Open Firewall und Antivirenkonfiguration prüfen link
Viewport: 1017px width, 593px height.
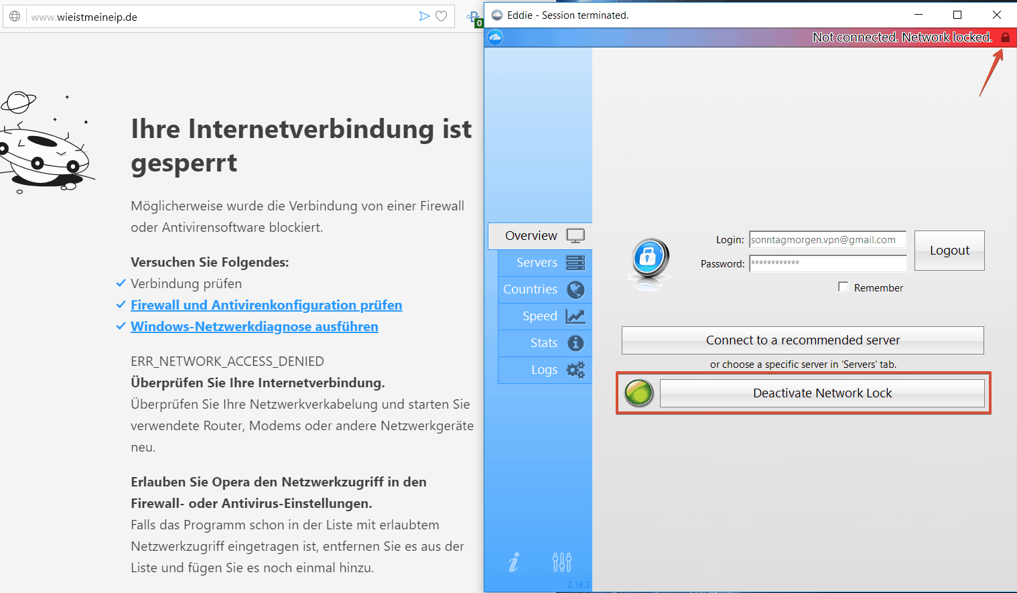tap(266, 305)
